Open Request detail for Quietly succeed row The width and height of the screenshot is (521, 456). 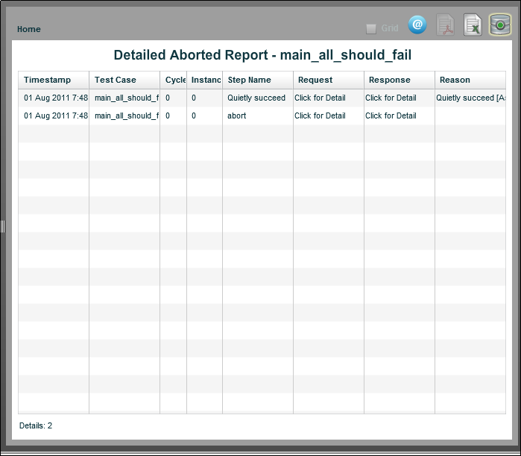(x=320, y=98)
